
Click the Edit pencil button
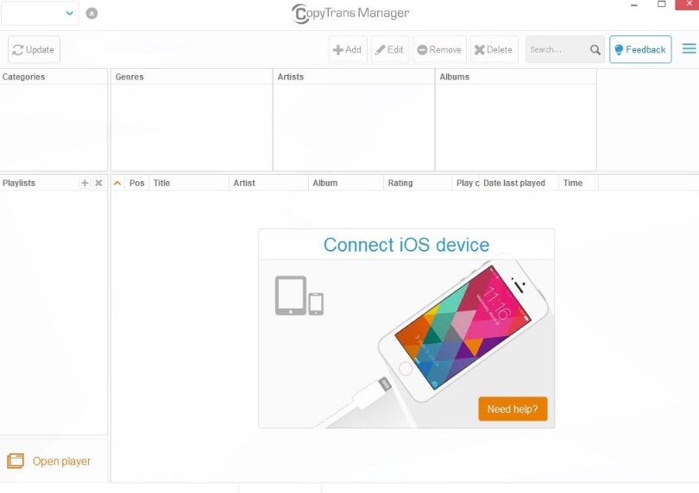390,50
